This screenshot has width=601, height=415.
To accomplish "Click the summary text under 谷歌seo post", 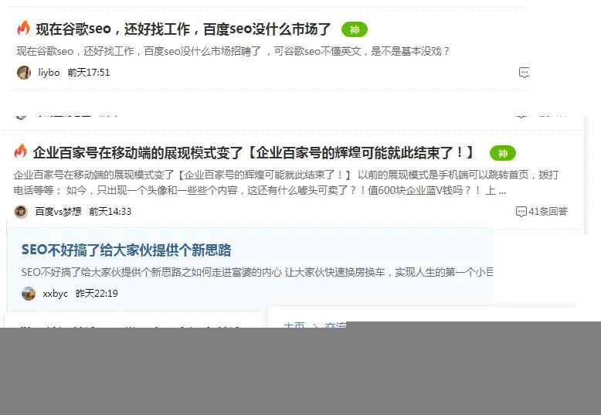I will click(233, 51).
